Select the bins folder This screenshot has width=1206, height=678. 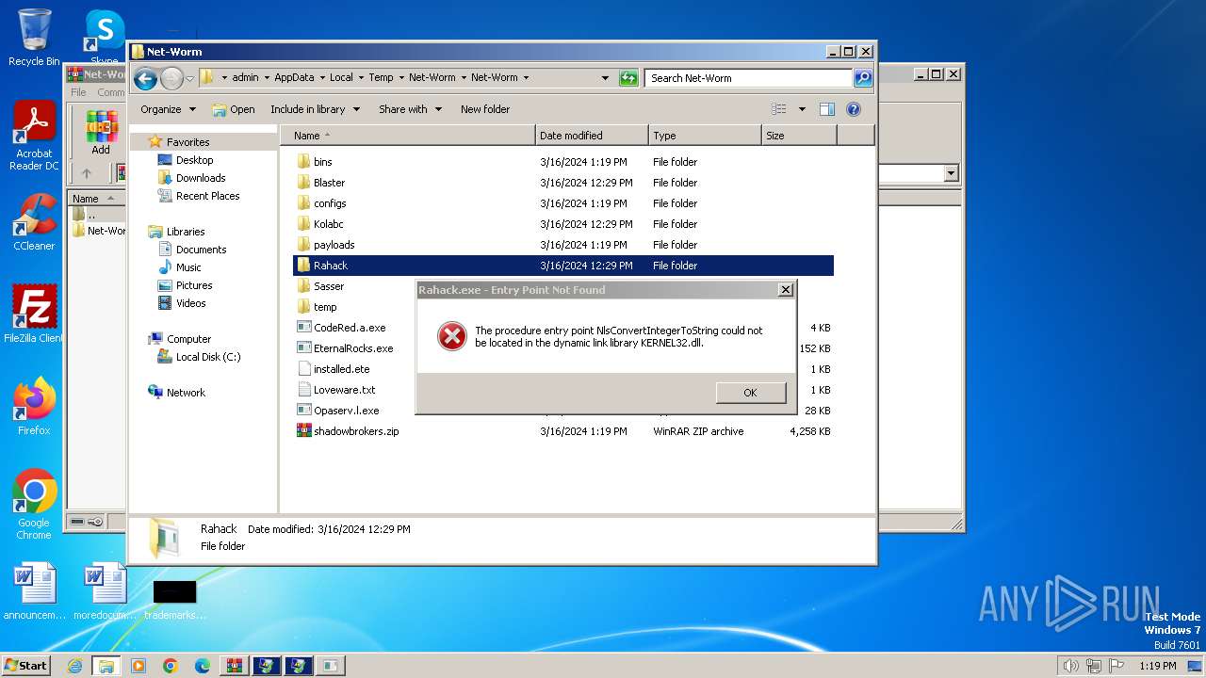pos(563,162)
